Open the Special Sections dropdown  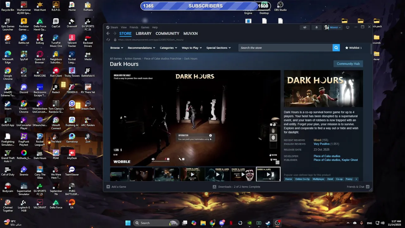[218, 48]
